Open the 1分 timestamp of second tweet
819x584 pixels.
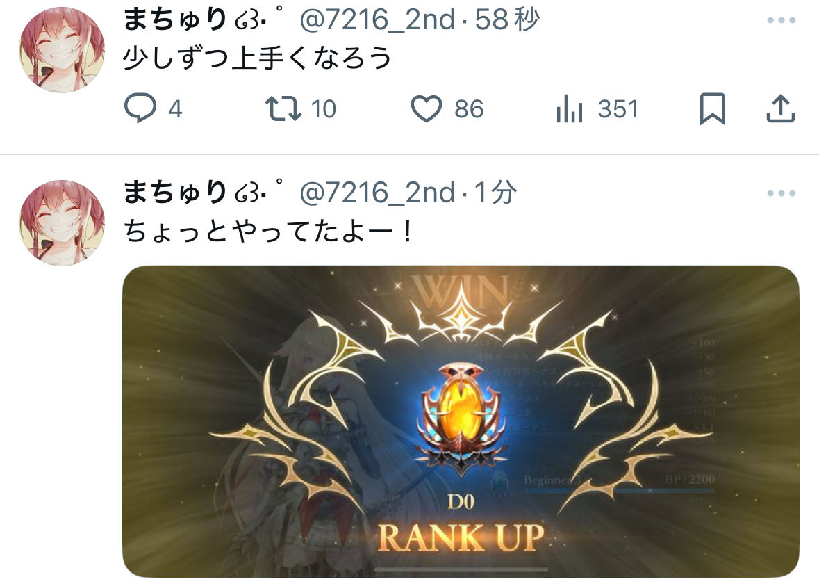click(x=496, y=193)
